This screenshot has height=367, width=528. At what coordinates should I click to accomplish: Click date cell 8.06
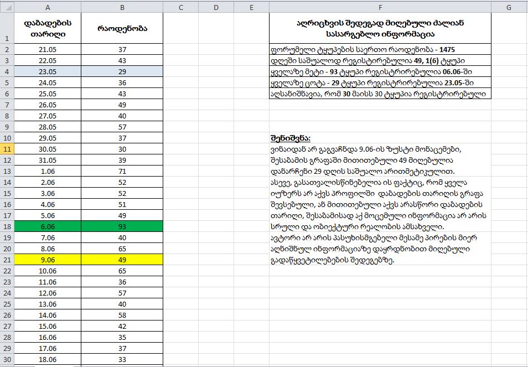point(48,249)
